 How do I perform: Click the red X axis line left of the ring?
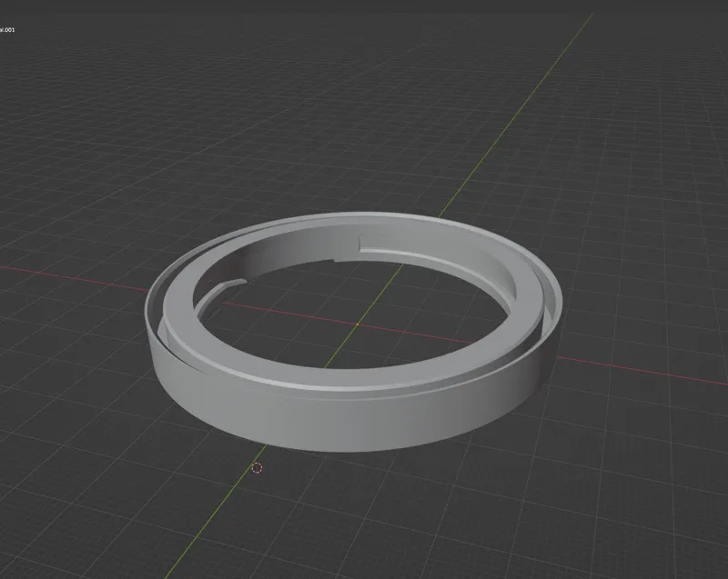pyautogui.click(x=75, y=277)
